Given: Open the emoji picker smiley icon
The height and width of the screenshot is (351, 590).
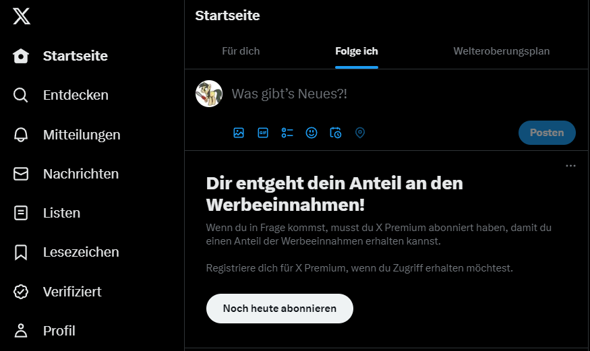Looking at the screenshot, I should (x=312, y=133).
